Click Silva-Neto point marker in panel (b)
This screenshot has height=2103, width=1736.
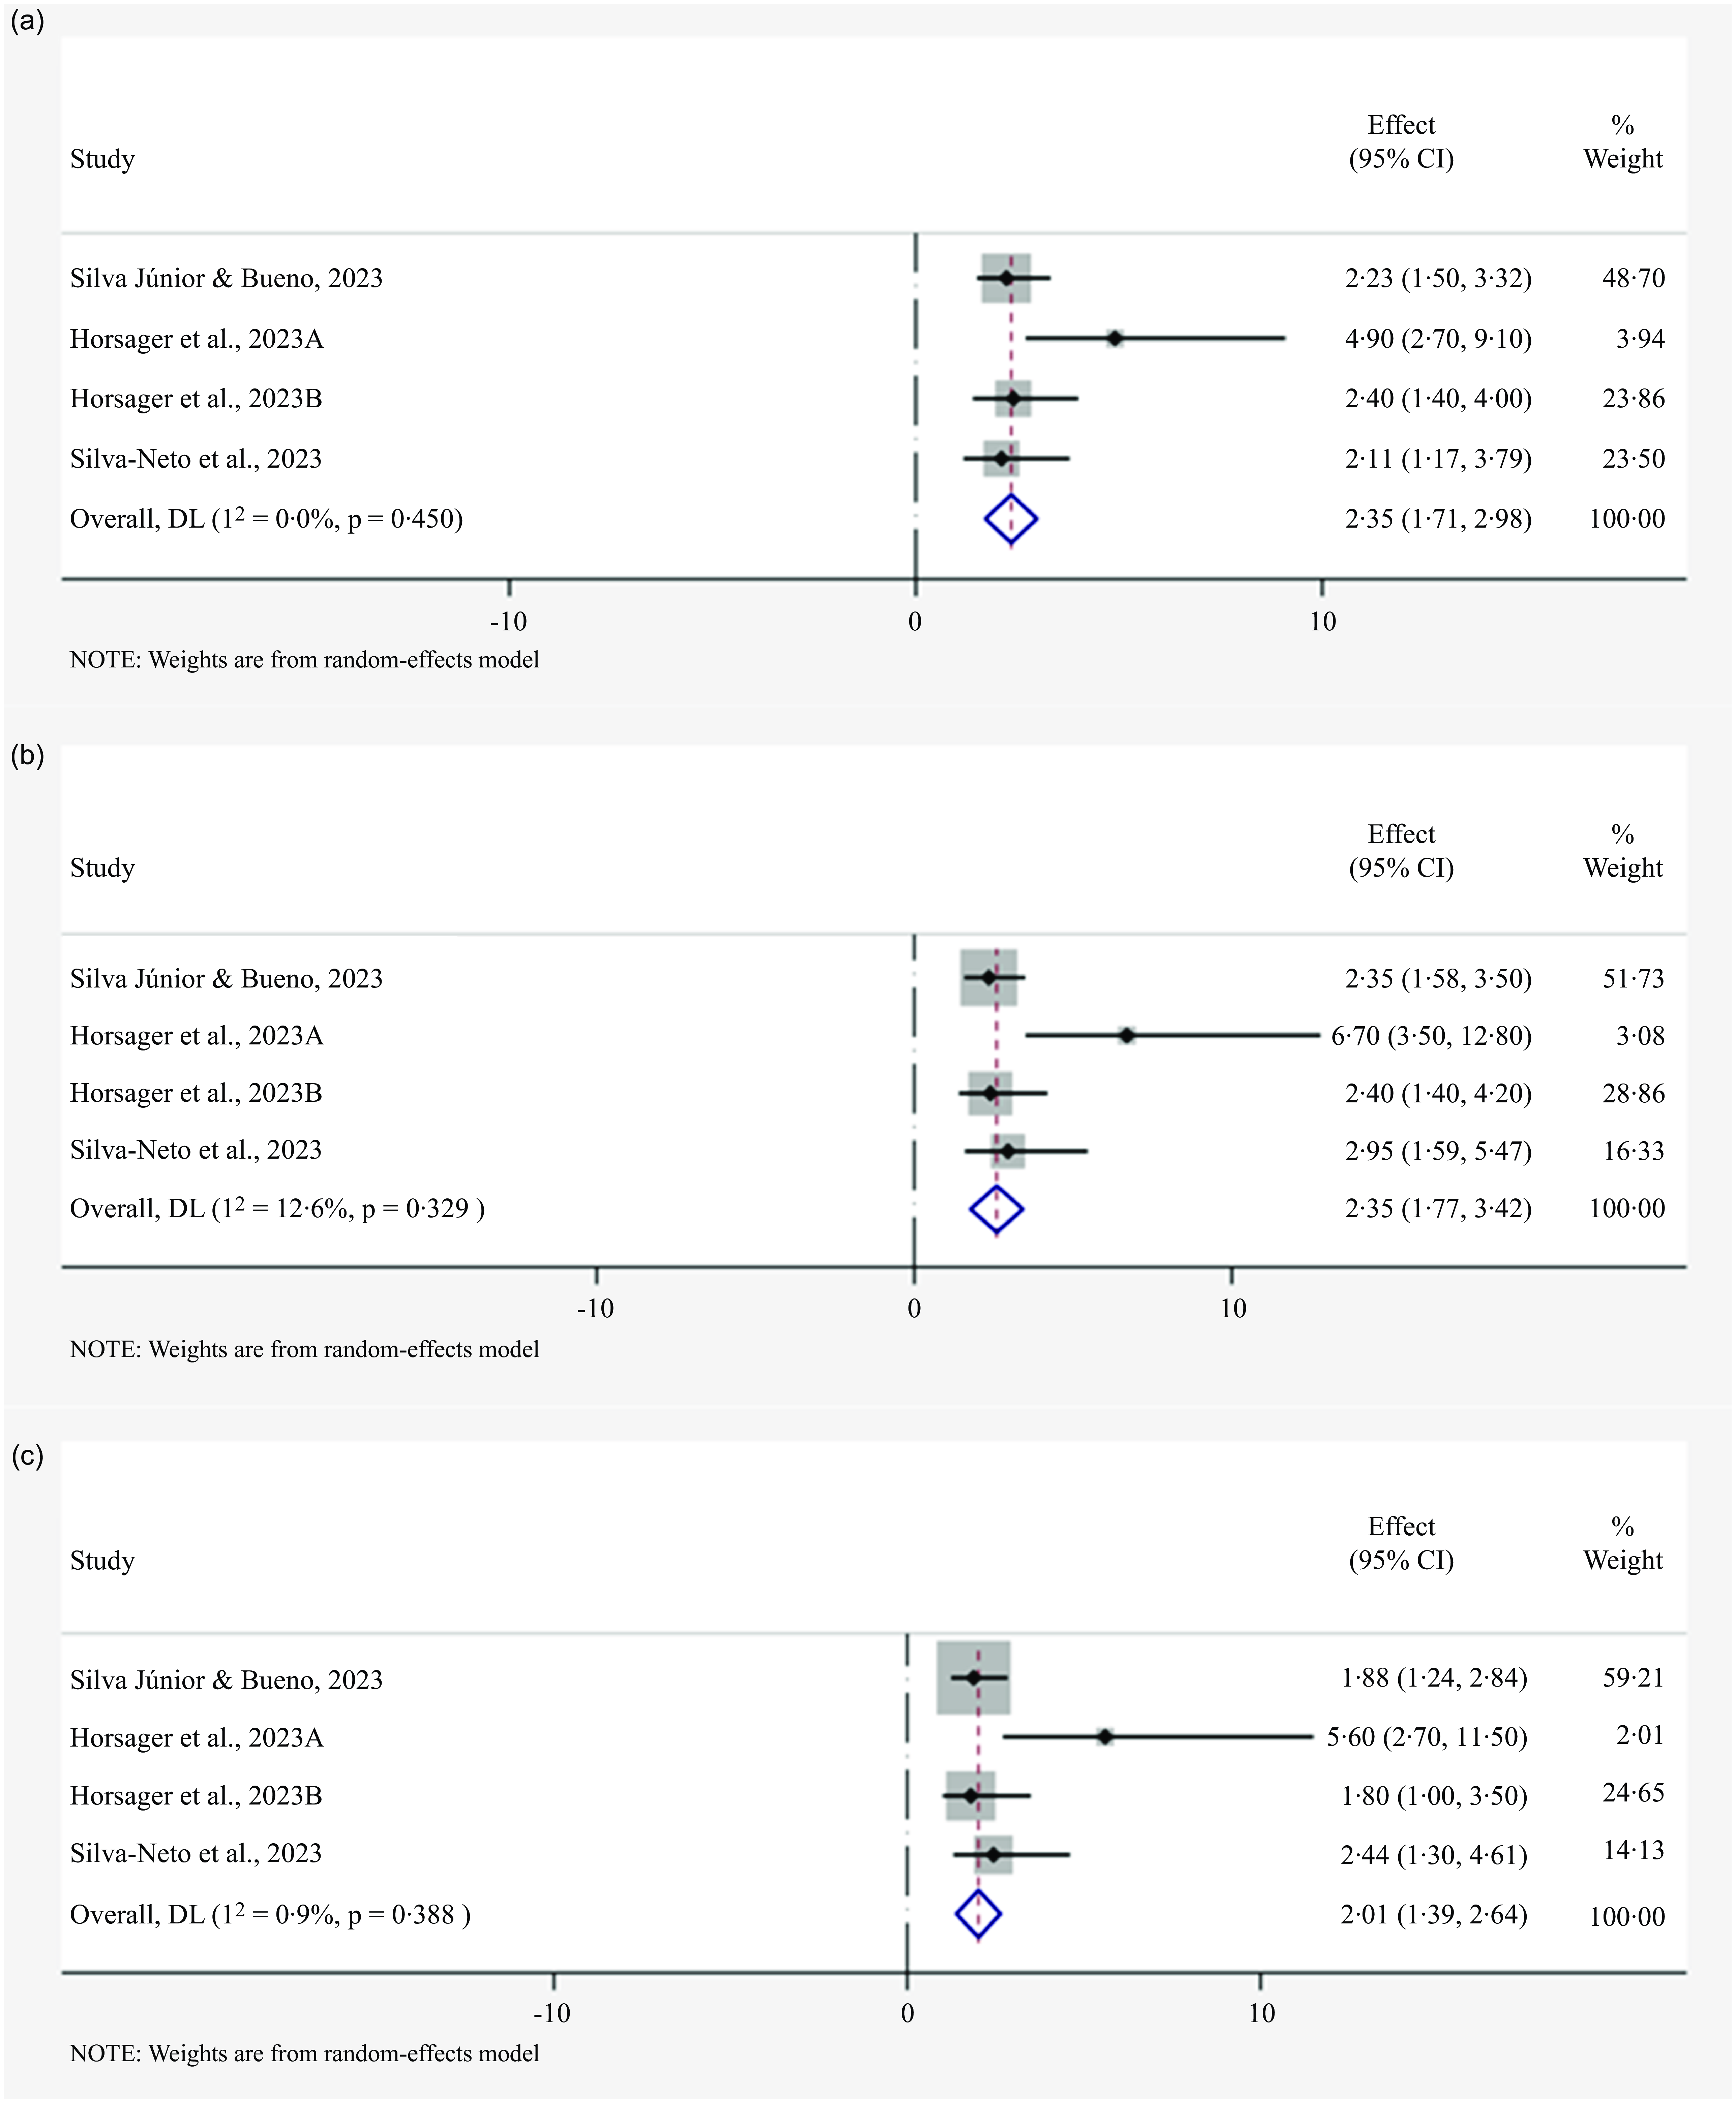1008,1151
